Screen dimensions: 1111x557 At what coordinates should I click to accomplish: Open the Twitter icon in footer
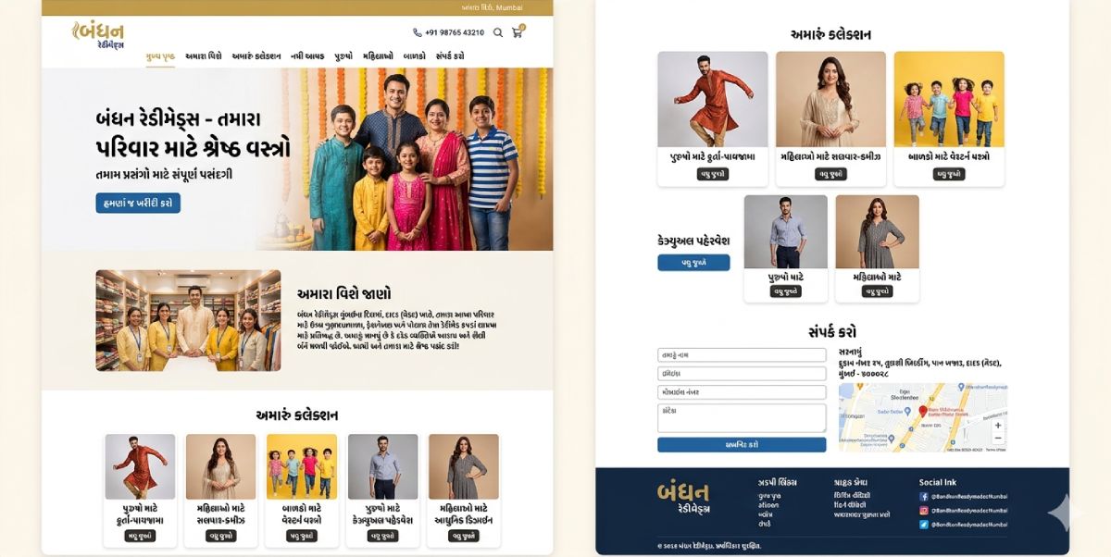pyautogui.click(x=924, y=525)
